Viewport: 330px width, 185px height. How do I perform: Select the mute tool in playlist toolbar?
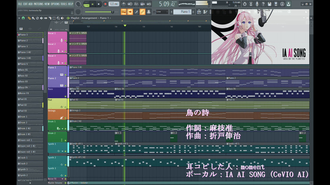42,18
